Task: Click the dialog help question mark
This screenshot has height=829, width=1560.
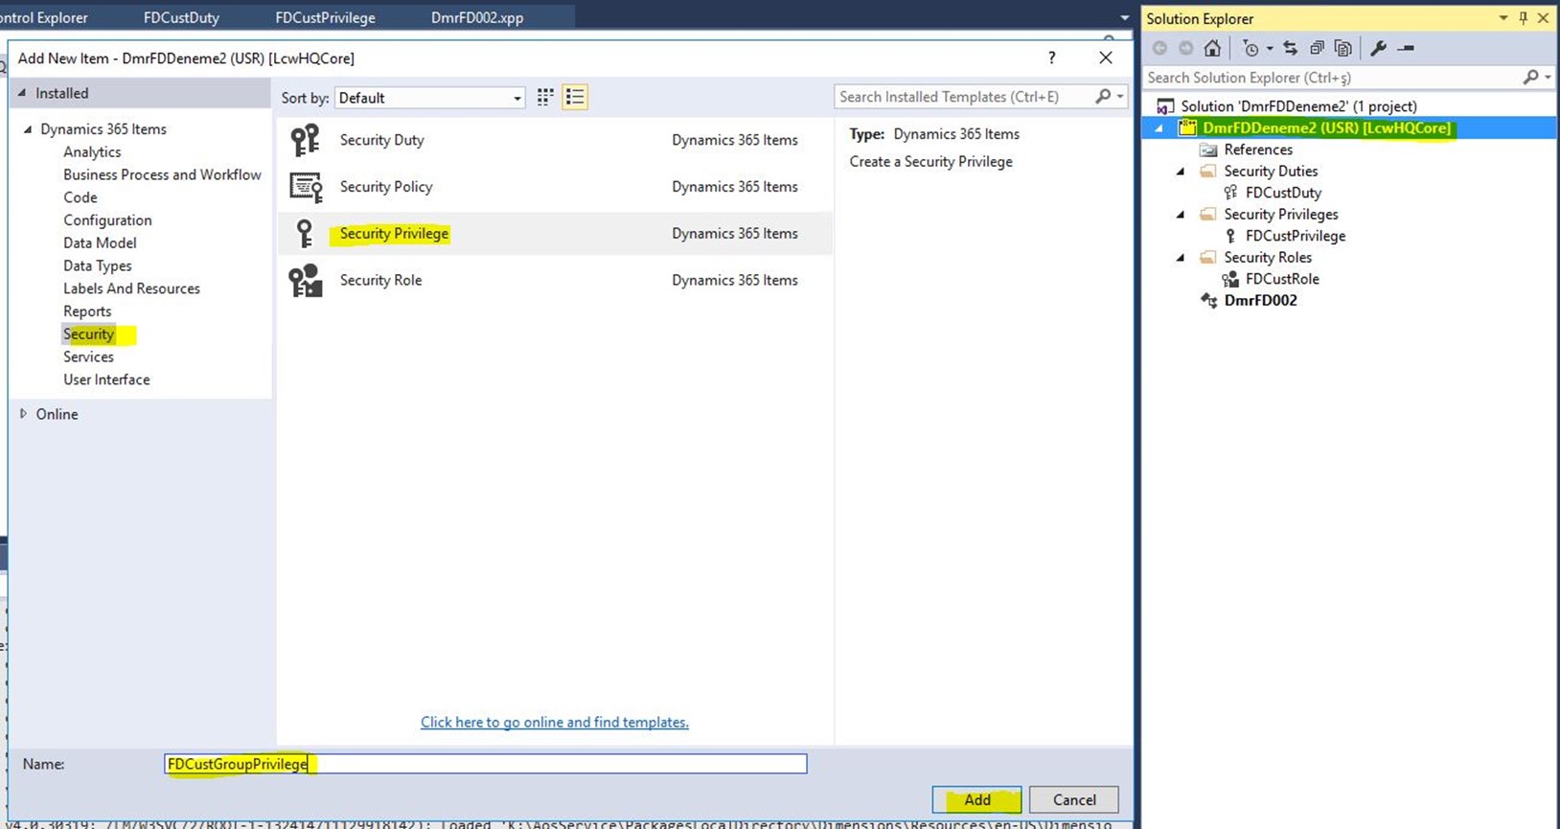Action: coord(1051,58)
